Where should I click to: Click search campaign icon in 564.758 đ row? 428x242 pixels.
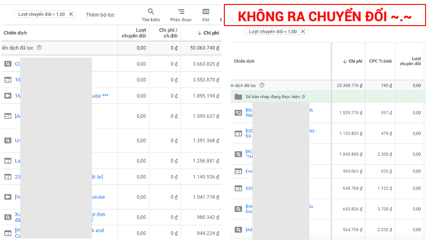[238, 230]
